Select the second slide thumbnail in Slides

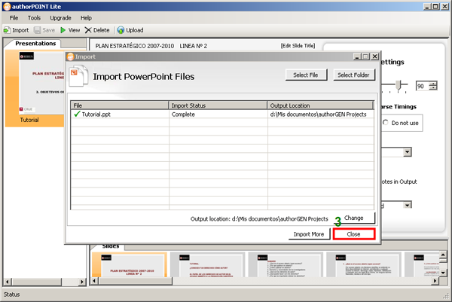(208, 265)
